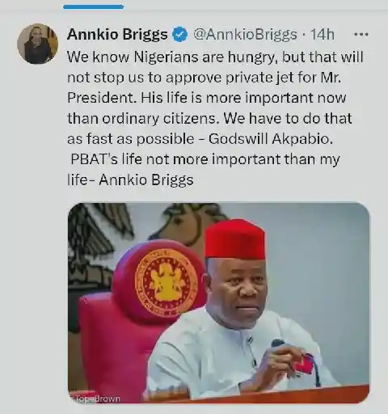This screenshot has height=414, width=388.
Task: Open Annkio Briggs profile avatar picture
Action: [37, 44]
